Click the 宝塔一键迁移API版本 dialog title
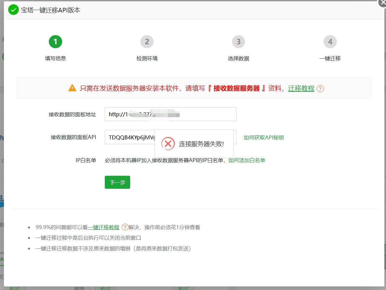 (x=50, y=10)
